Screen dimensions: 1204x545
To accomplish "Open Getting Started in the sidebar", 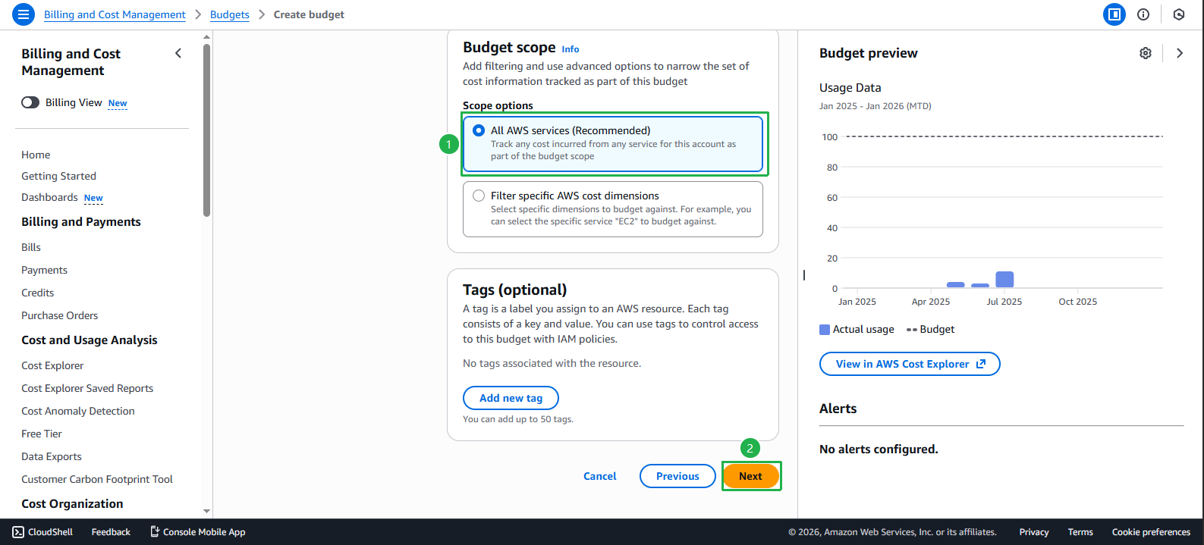I will coord(58,176).
